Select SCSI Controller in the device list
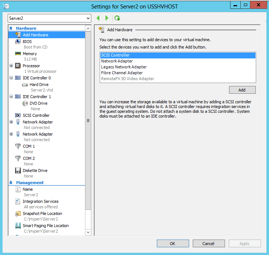Screen dimensions: 269x255 click(x=178, y=55)
